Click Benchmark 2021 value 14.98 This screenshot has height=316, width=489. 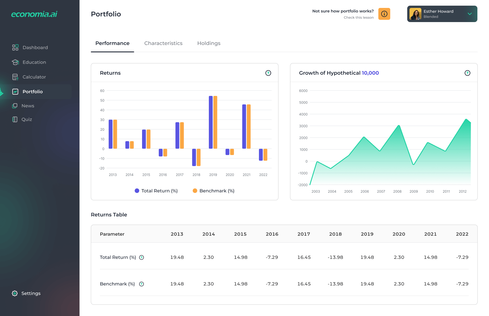[x=430, y=284]
